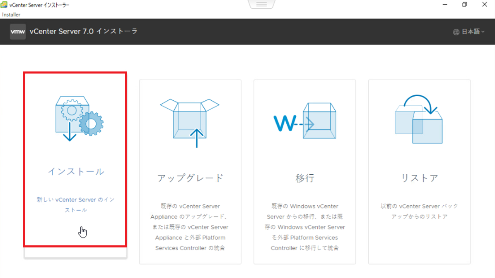Click the migration description starting 既存の Windows vCenter
495x278 pixels.
(x=304, y=227)
